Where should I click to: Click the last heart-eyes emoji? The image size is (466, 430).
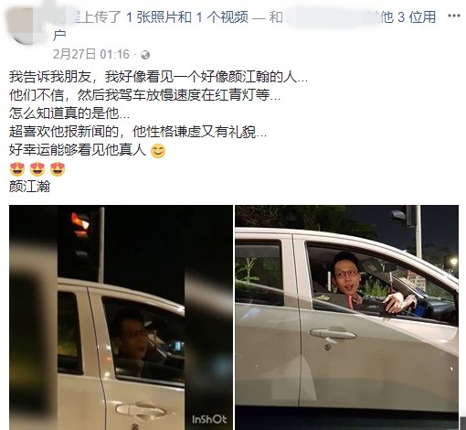click(x=58, y=169)
